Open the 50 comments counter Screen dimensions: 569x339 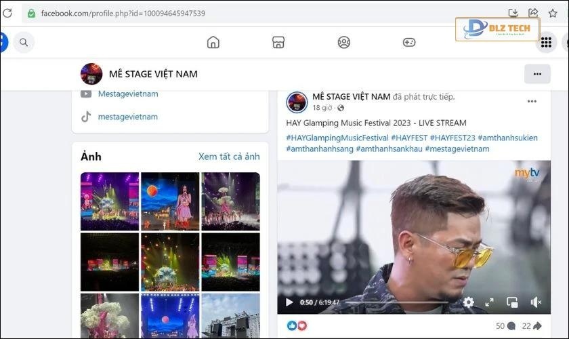pos(505,326)
